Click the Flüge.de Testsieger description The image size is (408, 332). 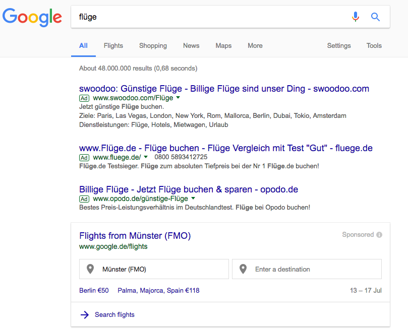point(199,166)
